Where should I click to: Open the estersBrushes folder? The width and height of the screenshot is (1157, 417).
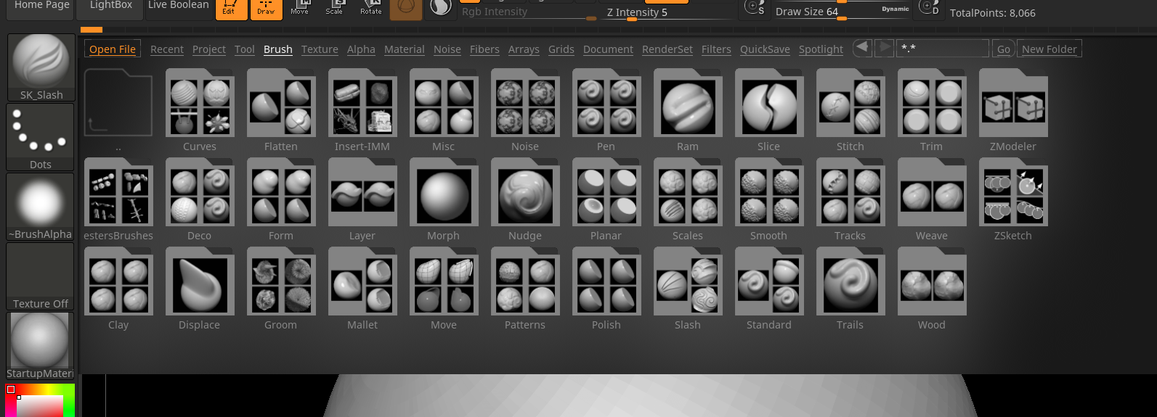coord(118,193)
